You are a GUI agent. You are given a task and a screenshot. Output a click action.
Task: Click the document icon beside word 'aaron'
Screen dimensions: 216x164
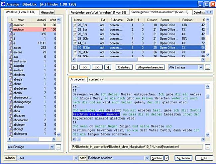coord(11,47)
